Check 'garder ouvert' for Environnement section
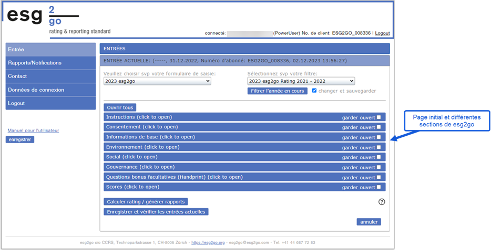The image size is (491, 250). [379, 147]
